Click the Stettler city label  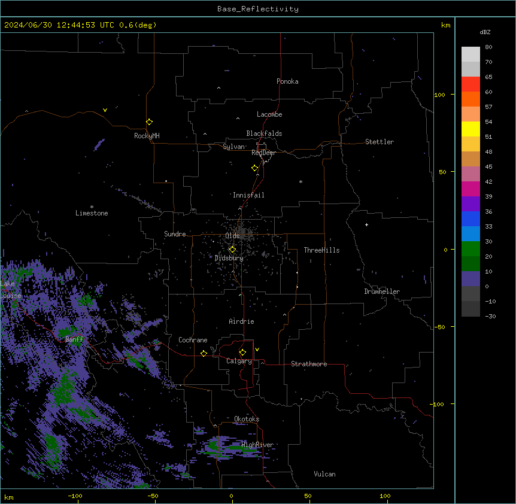point(380,142)
